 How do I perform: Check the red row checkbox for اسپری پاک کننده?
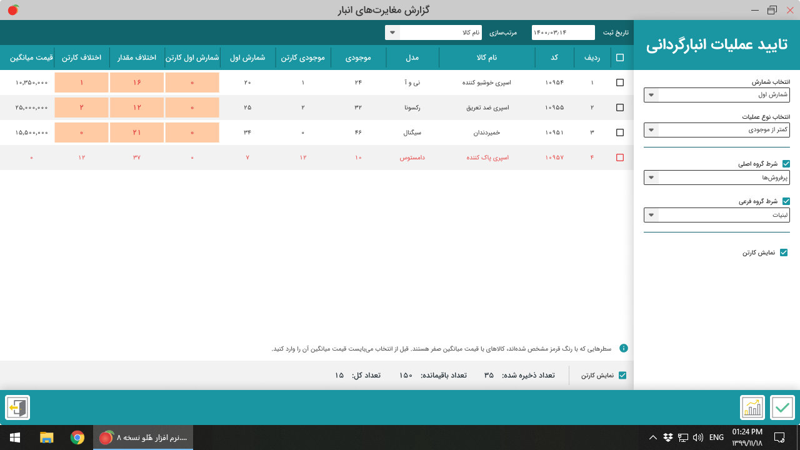pos(620,157)
